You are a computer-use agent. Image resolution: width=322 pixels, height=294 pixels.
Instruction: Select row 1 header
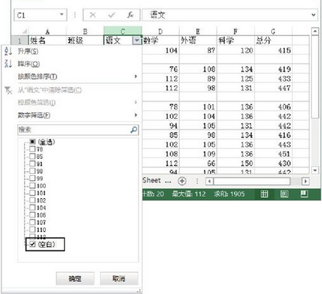pos(20,41)
